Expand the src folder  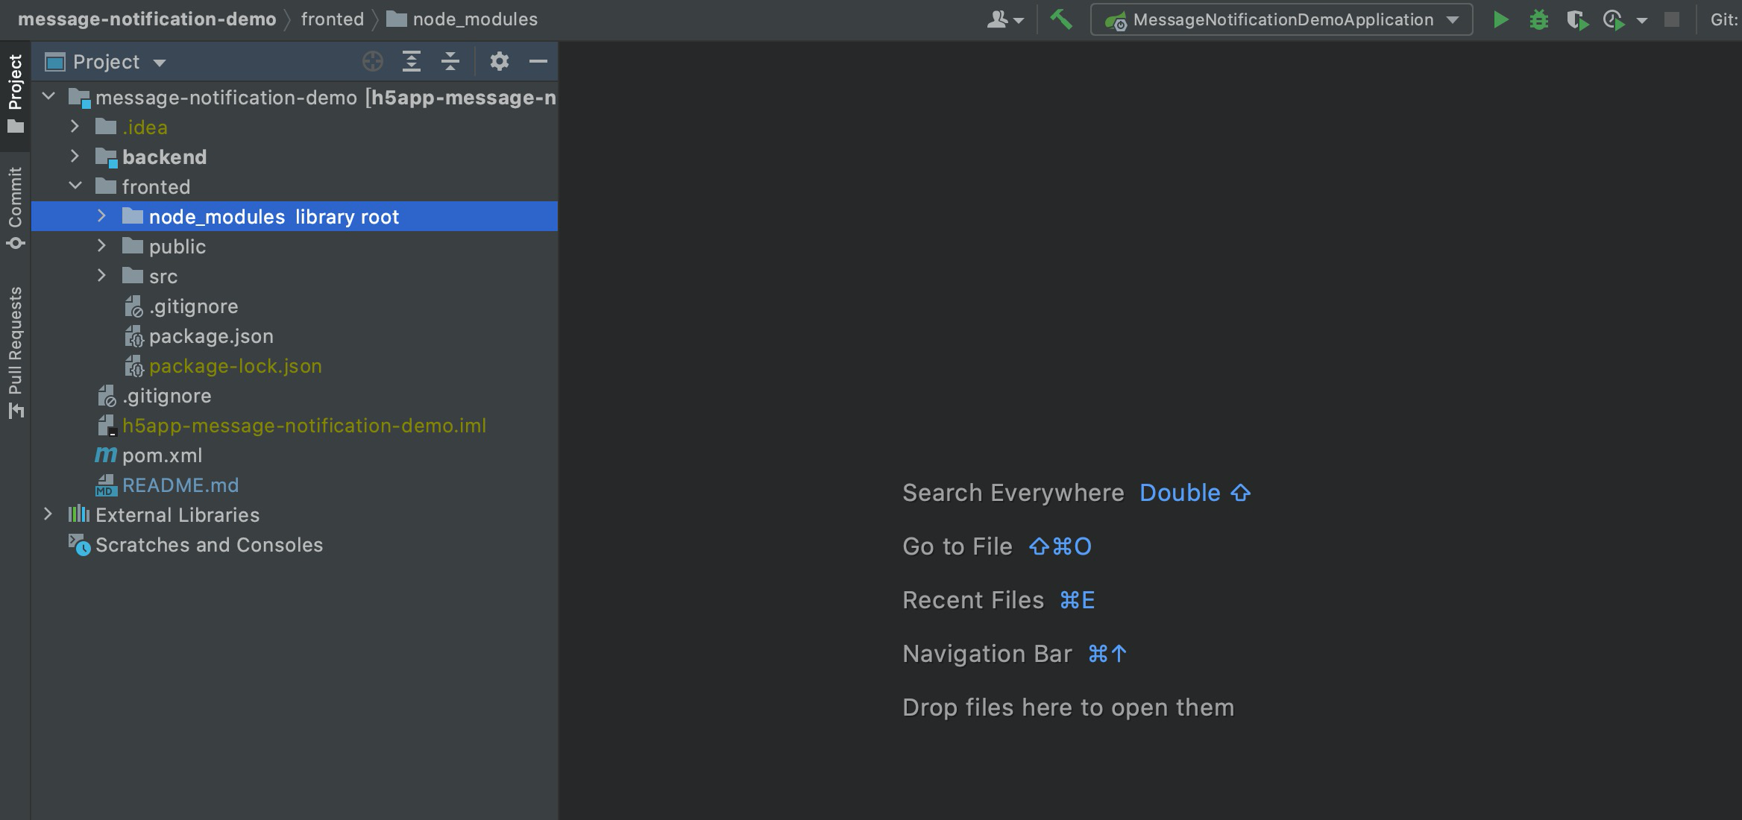[102, 276]
